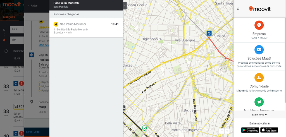Viewport: 286px width, 137px height.
Task: Click the red line 3 badge in 33 min route
Action: click(22, 83)
